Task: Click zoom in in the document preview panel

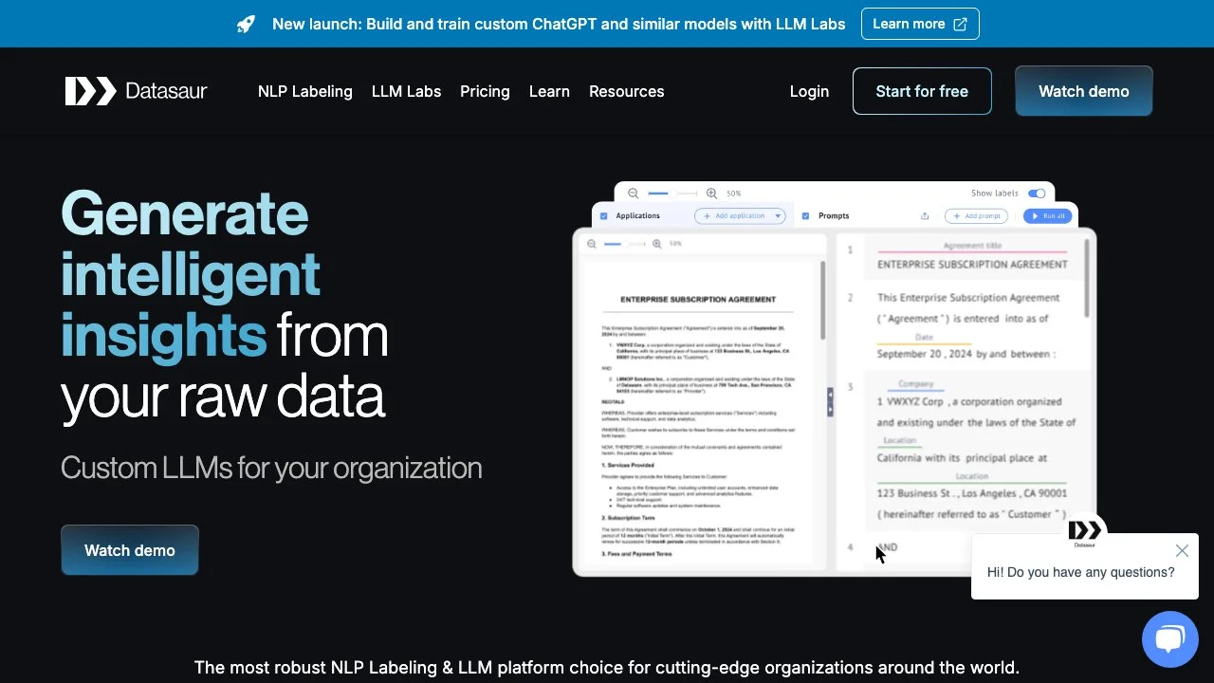Action: (657, 244)
